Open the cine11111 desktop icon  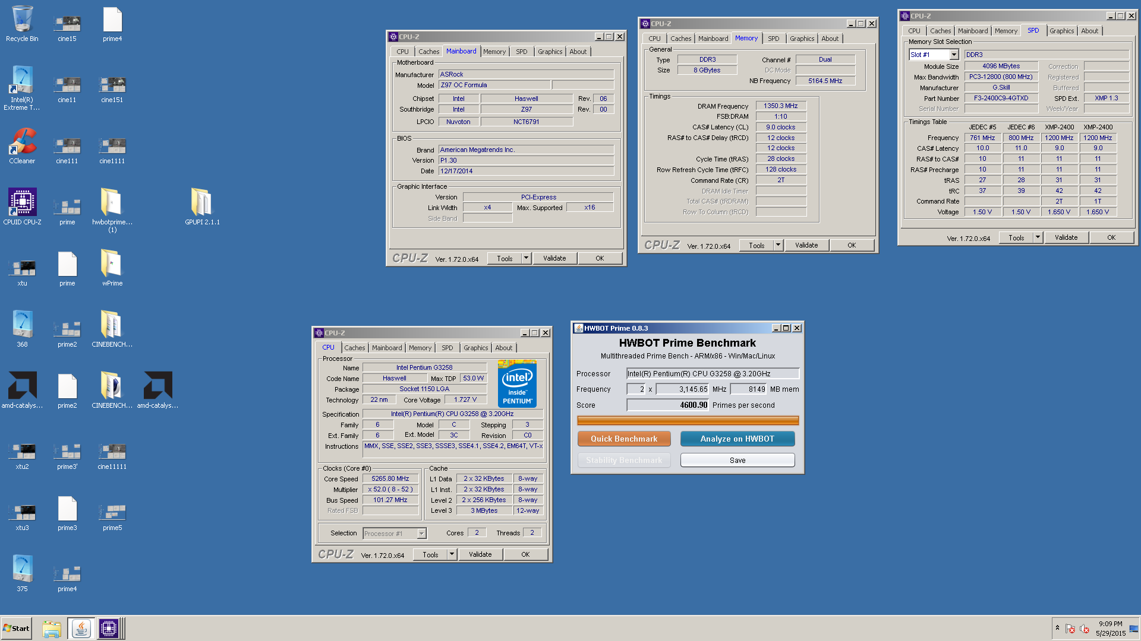[x=112, y=456]
